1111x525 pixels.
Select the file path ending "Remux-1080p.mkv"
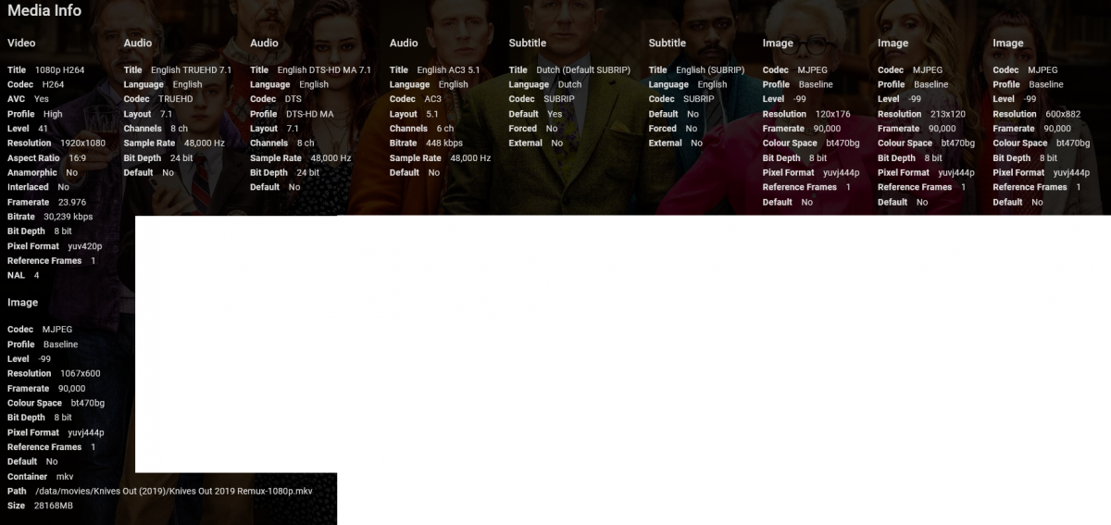click(273, 491)
